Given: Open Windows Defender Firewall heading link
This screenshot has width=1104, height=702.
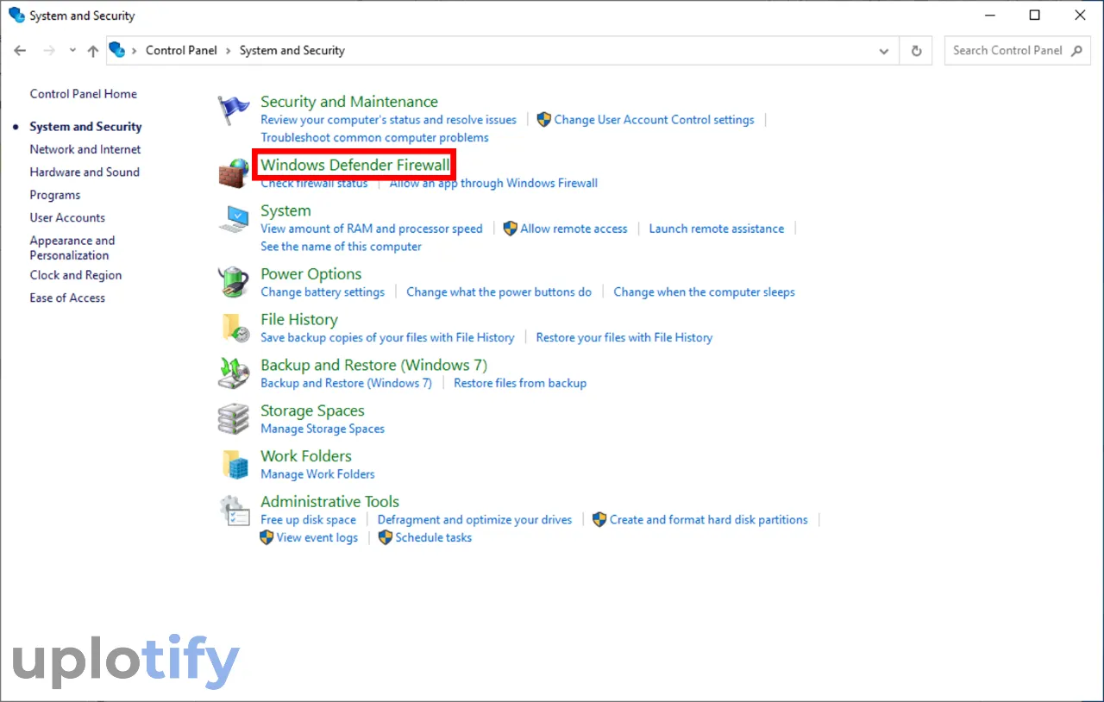Looking at the screenshot, I should [355, 165].
